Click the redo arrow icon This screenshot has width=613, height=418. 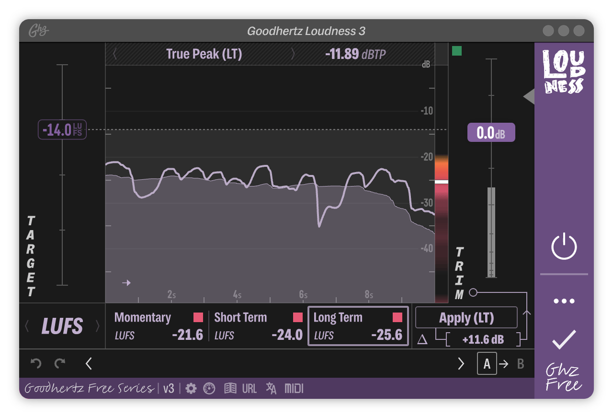tap(60, 364)
